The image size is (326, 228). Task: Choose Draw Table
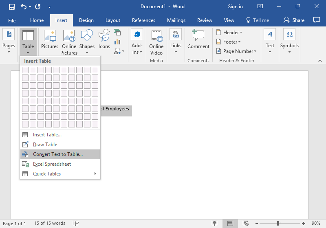pyautogui.click(x=60, y=145)
